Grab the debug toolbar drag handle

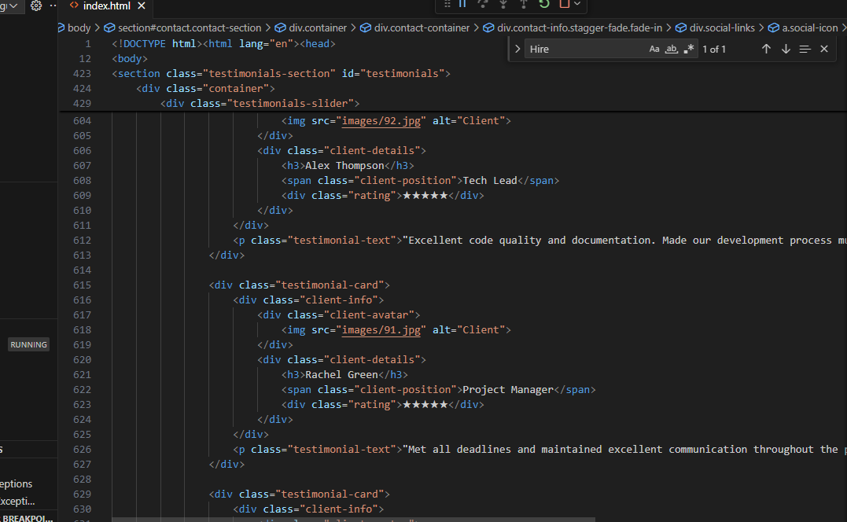tap(447, 4)
